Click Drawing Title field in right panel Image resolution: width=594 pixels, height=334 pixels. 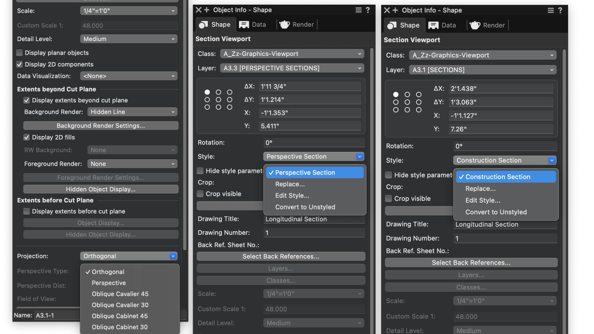click(505, 225)
